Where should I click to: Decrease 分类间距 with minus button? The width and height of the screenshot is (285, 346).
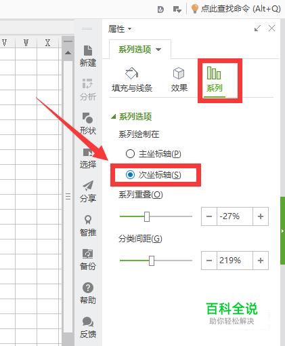[209, 261]
